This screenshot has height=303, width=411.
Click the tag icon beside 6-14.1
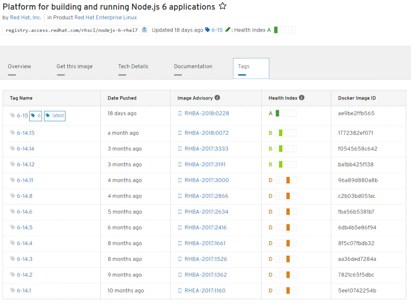[x=12, y=290]
